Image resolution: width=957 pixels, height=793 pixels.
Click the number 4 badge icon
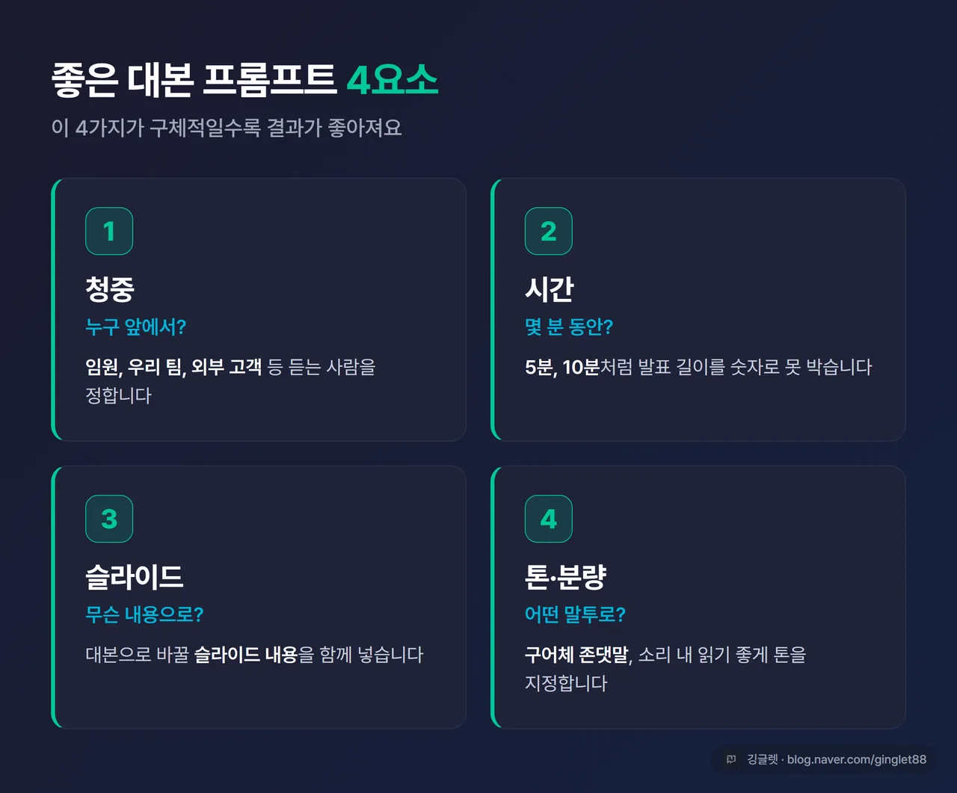tap(549, 519)
